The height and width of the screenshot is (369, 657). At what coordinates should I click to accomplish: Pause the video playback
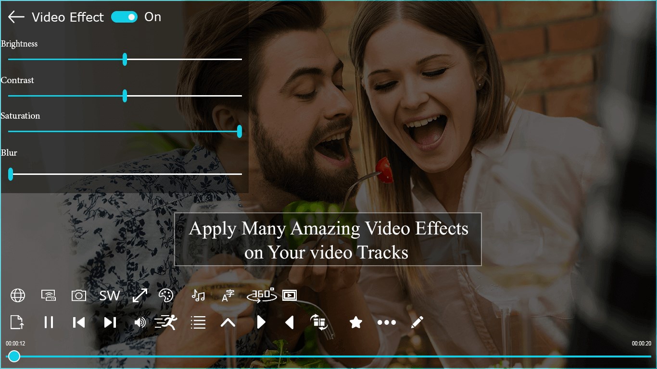(49, 322)
